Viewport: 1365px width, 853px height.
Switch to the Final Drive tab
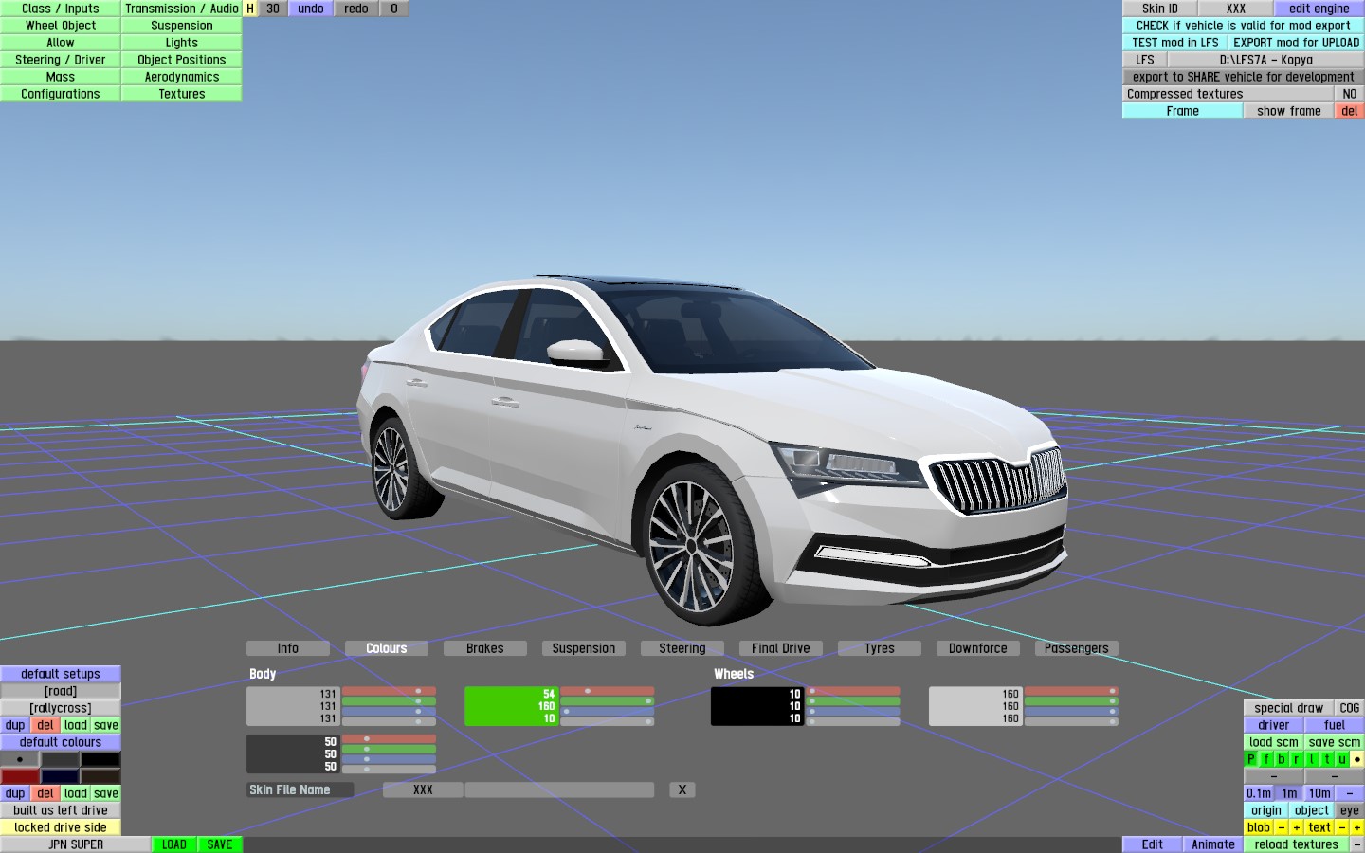(781, 648)
